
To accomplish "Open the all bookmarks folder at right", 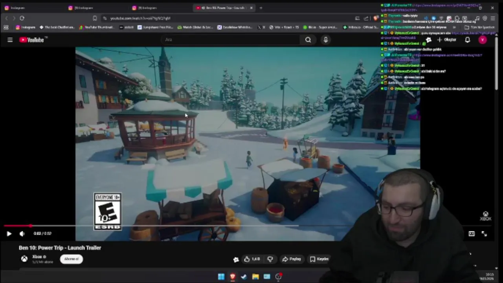I will [x=480, y=28].
